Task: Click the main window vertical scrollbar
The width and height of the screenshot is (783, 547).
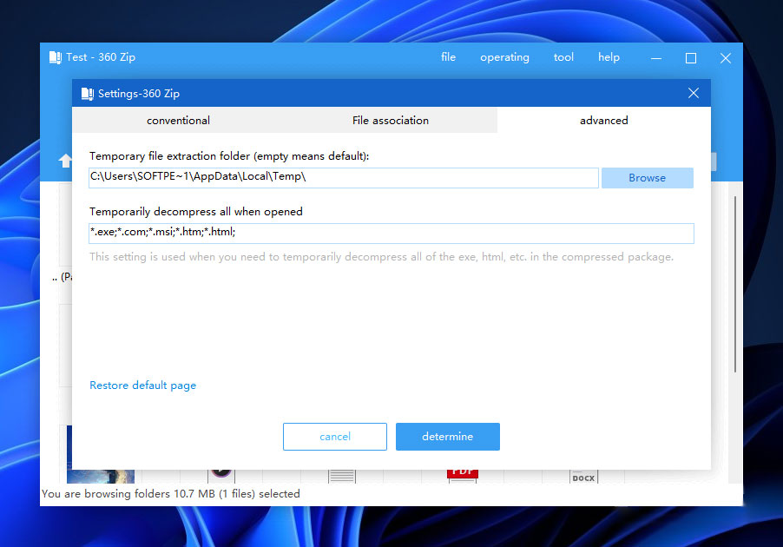Action: 735,284
